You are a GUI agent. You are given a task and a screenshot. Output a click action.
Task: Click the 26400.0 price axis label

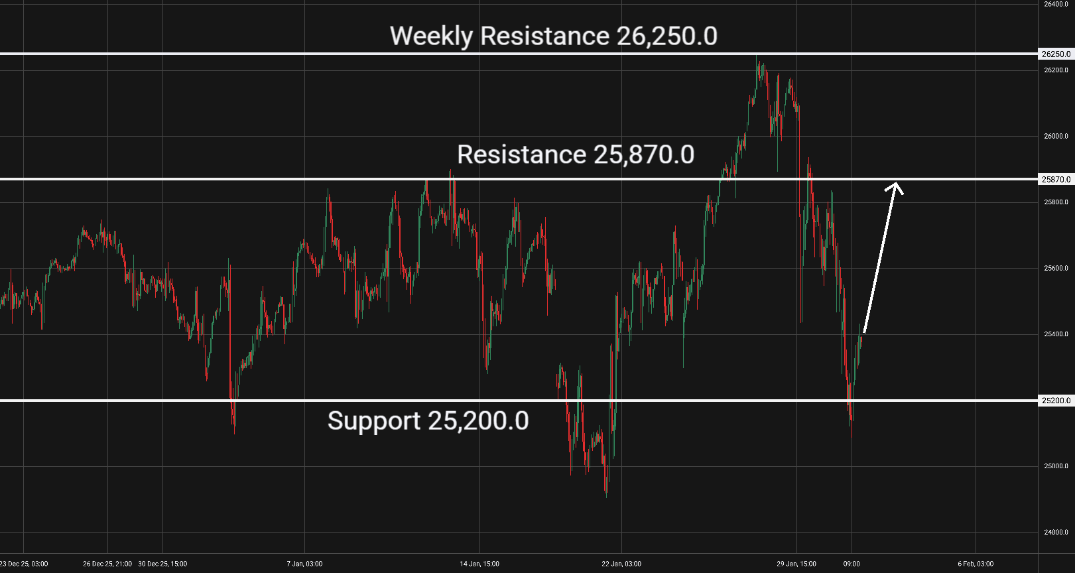click(1056, 4)
